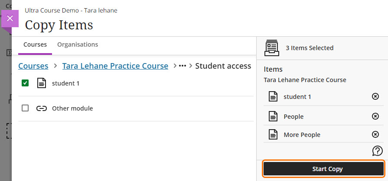388x181 pixels.
Task: Remove More People from selected items
Action: pyautogui.click(x=375, y=134)
